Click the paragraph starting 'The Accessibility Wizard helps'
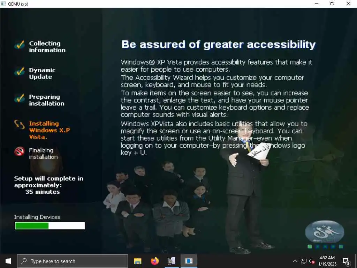The height and width of the screenshot is (268, 357). tap(212, 81)
